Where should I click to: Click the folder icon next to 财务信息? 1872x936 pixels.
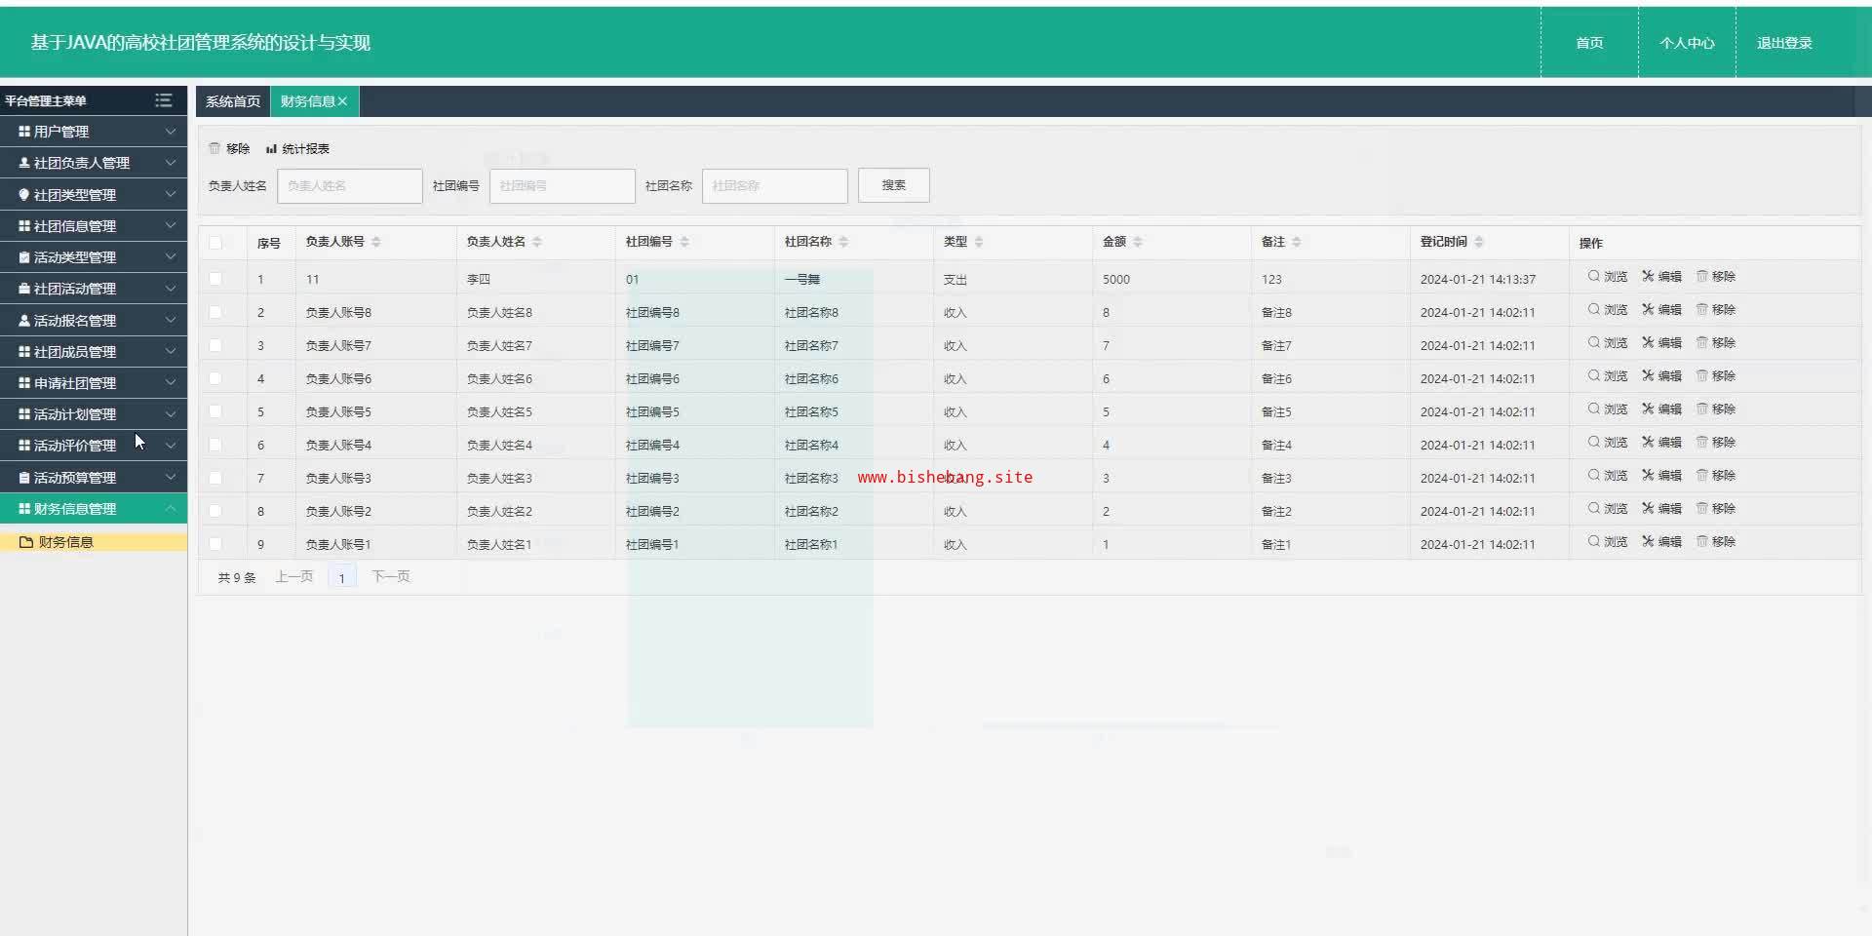point(26,542)
